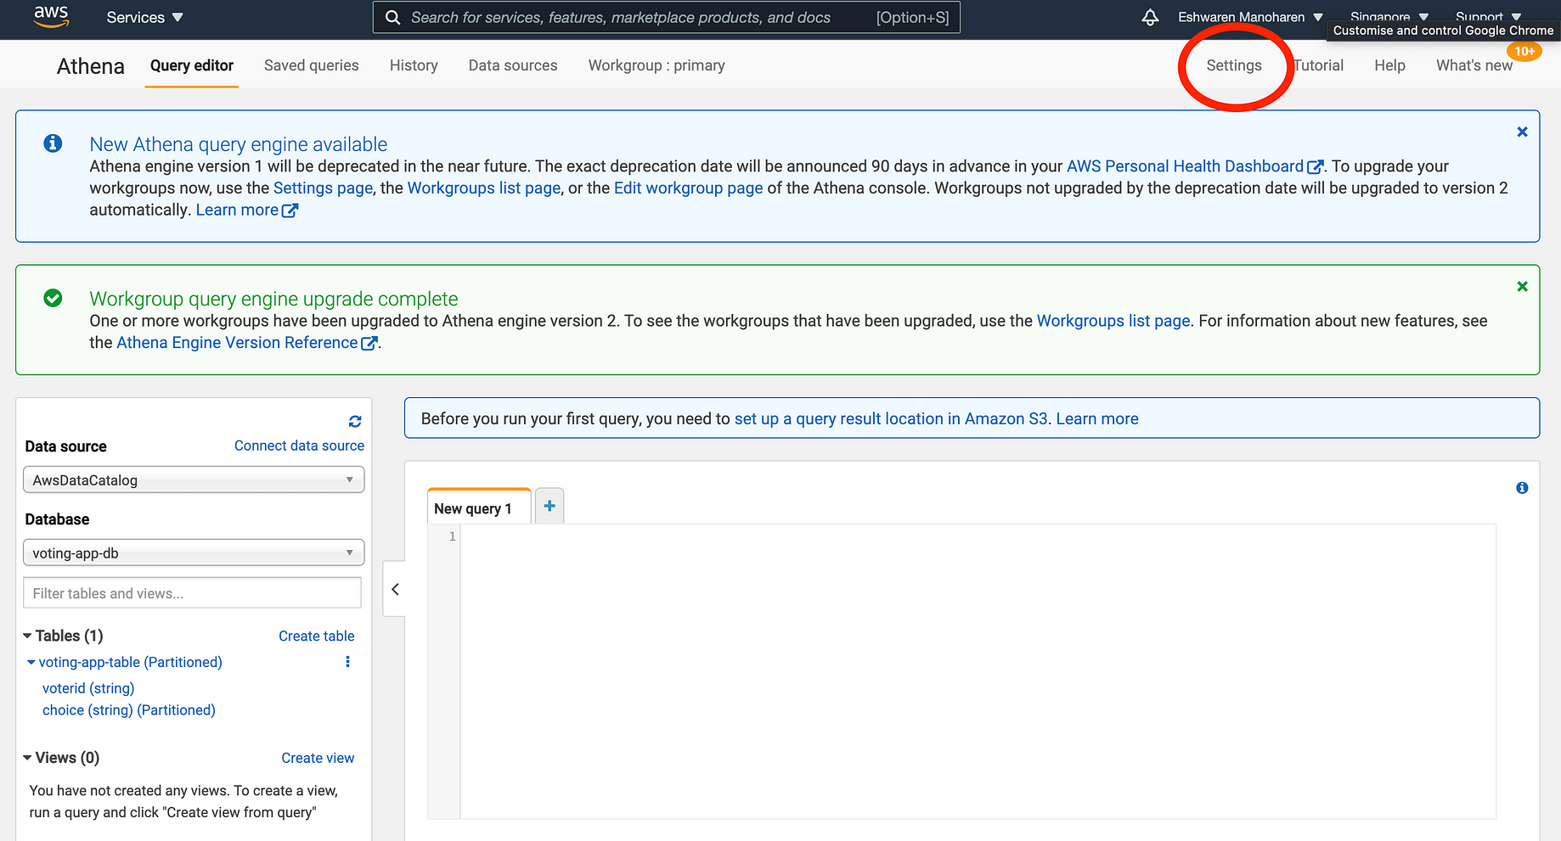Focus the Filter tables and views field
Viewport: 1561px width, 841px height.
point(192,593)
